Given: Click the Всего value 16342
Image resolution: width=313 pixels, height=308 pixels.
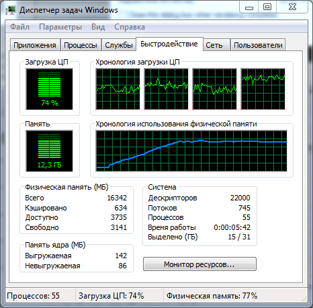Looking at the screenshot, I should (117, 198).
